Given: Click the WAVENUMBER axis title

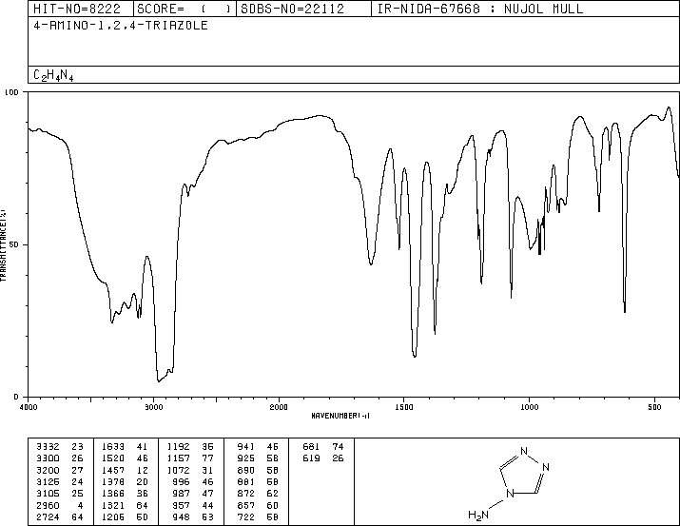Looking at the screenshot, I should click(340, 416).
